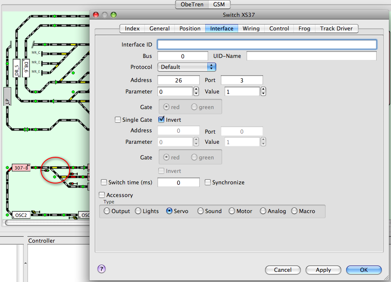The image size is (391, 282).
Task: Select the DB_5 block symbol
Action: [x=16, y=68]
